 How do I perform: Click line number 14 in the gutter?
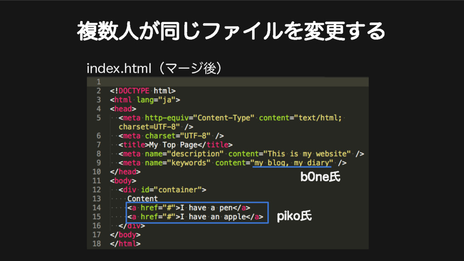97,208
